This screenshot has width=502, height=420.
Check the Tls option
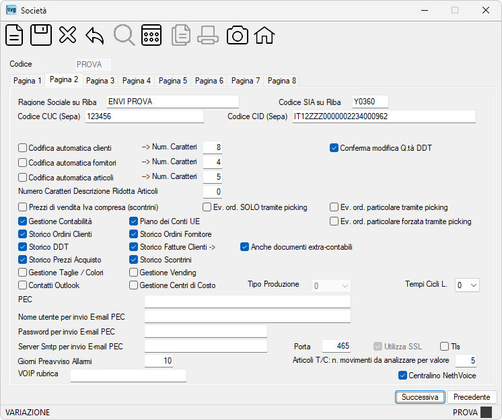point(444,347)
